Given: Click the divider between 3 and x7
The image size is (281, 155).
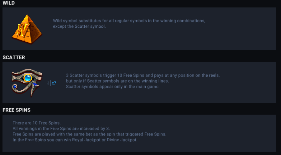Looking at the screenshot, I should [x=50, y=83].
